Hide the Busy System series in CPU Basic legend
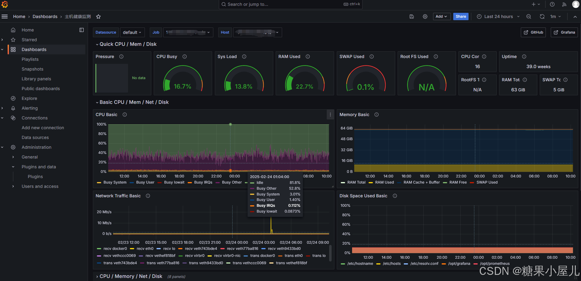This screenshot has height=281, width=581. (x=115, y=182)
